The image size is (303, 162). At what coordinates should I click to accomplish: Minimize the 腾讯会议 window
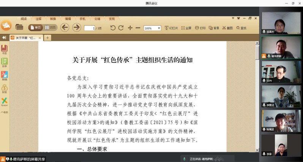(x=286, y=3)
